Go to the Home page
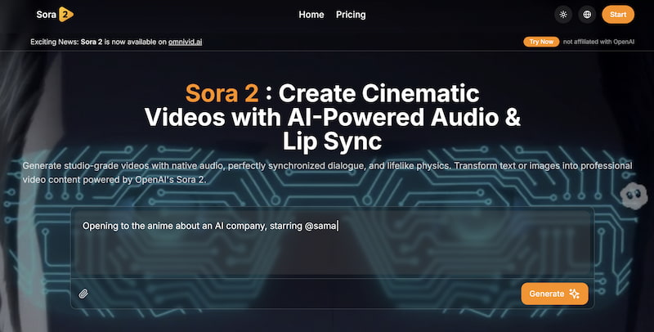The width and height of the screenshot is (654, 332). click(x=311, y=15)
